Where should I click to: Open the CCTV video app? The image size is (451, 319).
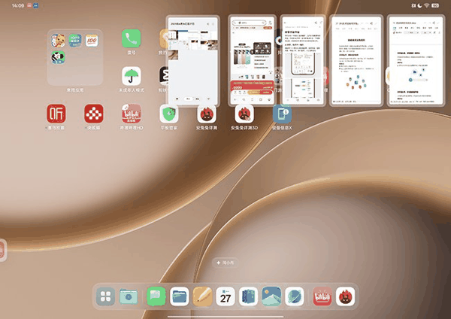click(95, 114)
